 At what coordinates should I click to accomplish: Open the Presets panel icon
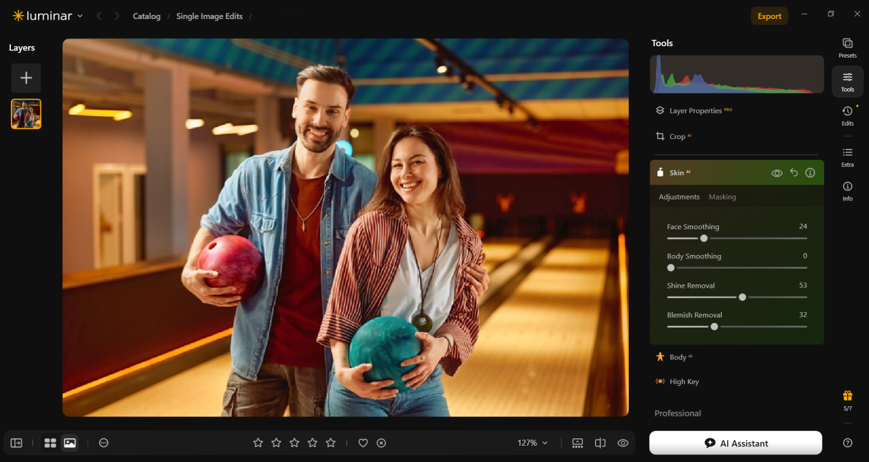point(847,47)
